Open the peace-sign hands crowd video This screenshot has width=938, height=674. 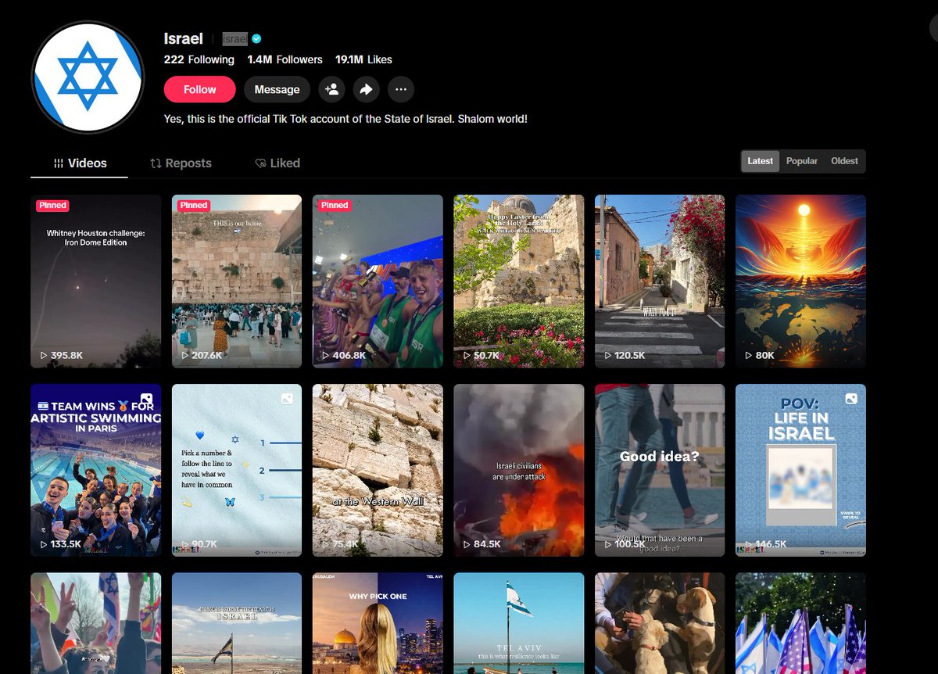click(96, 623)
